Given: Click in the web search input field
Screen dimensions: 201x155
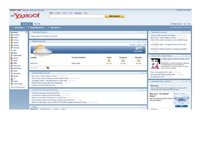Looking at the screenshot, I should click(77, 16).
